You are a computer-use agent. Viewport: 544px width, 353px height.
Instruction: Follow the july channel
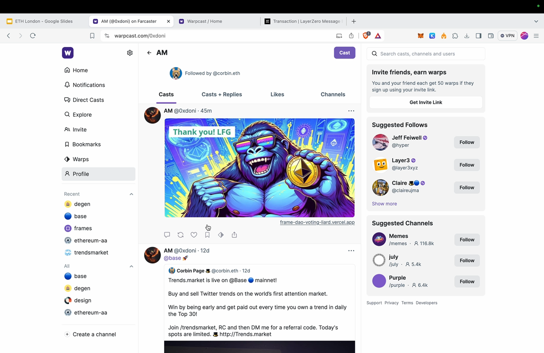[x=467, y=261]
